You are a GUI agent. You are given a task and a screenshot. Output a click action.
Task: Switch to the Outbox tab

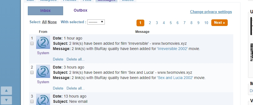(x=81, y=10)
